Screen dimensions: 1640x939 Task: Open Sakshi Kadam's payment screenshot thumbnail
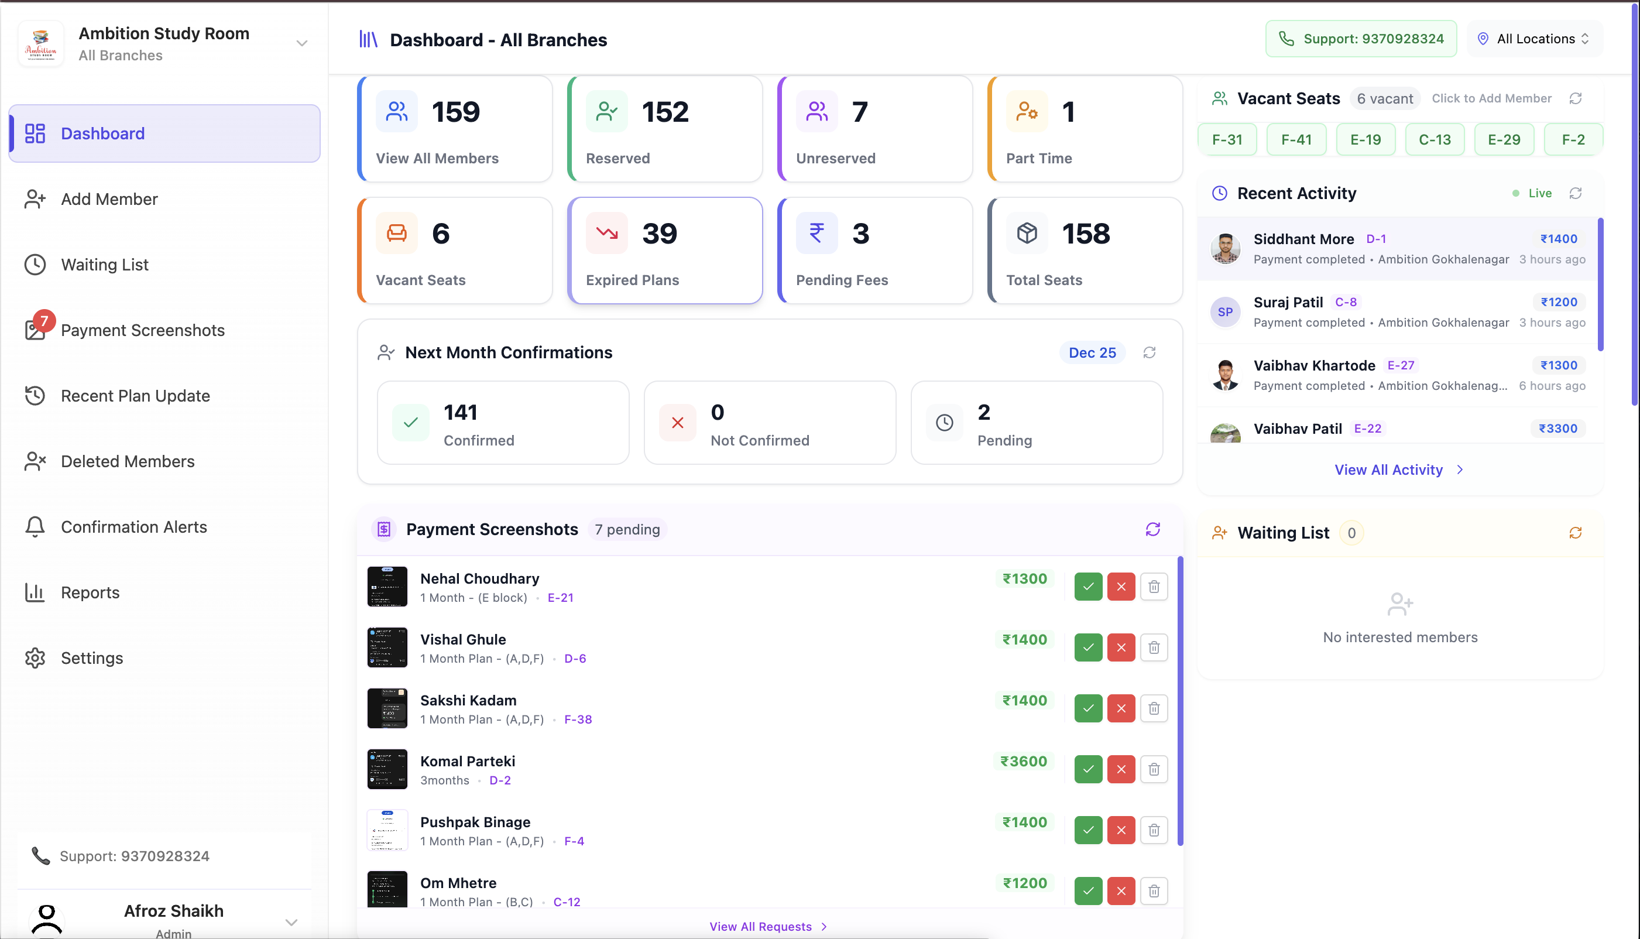coord(387,708)
